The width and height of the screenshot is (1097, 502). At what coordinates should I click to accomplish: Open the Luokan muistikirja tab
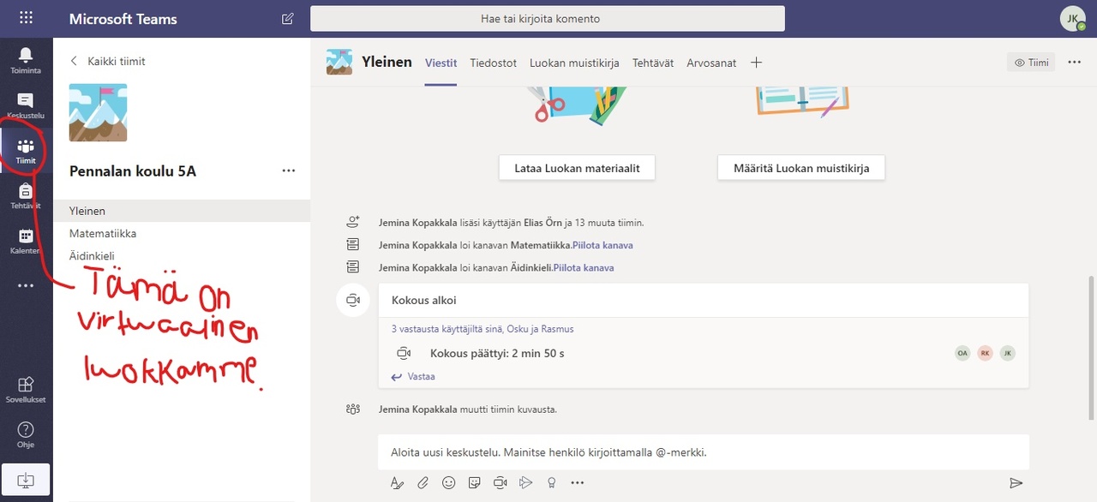coord(574,63)
